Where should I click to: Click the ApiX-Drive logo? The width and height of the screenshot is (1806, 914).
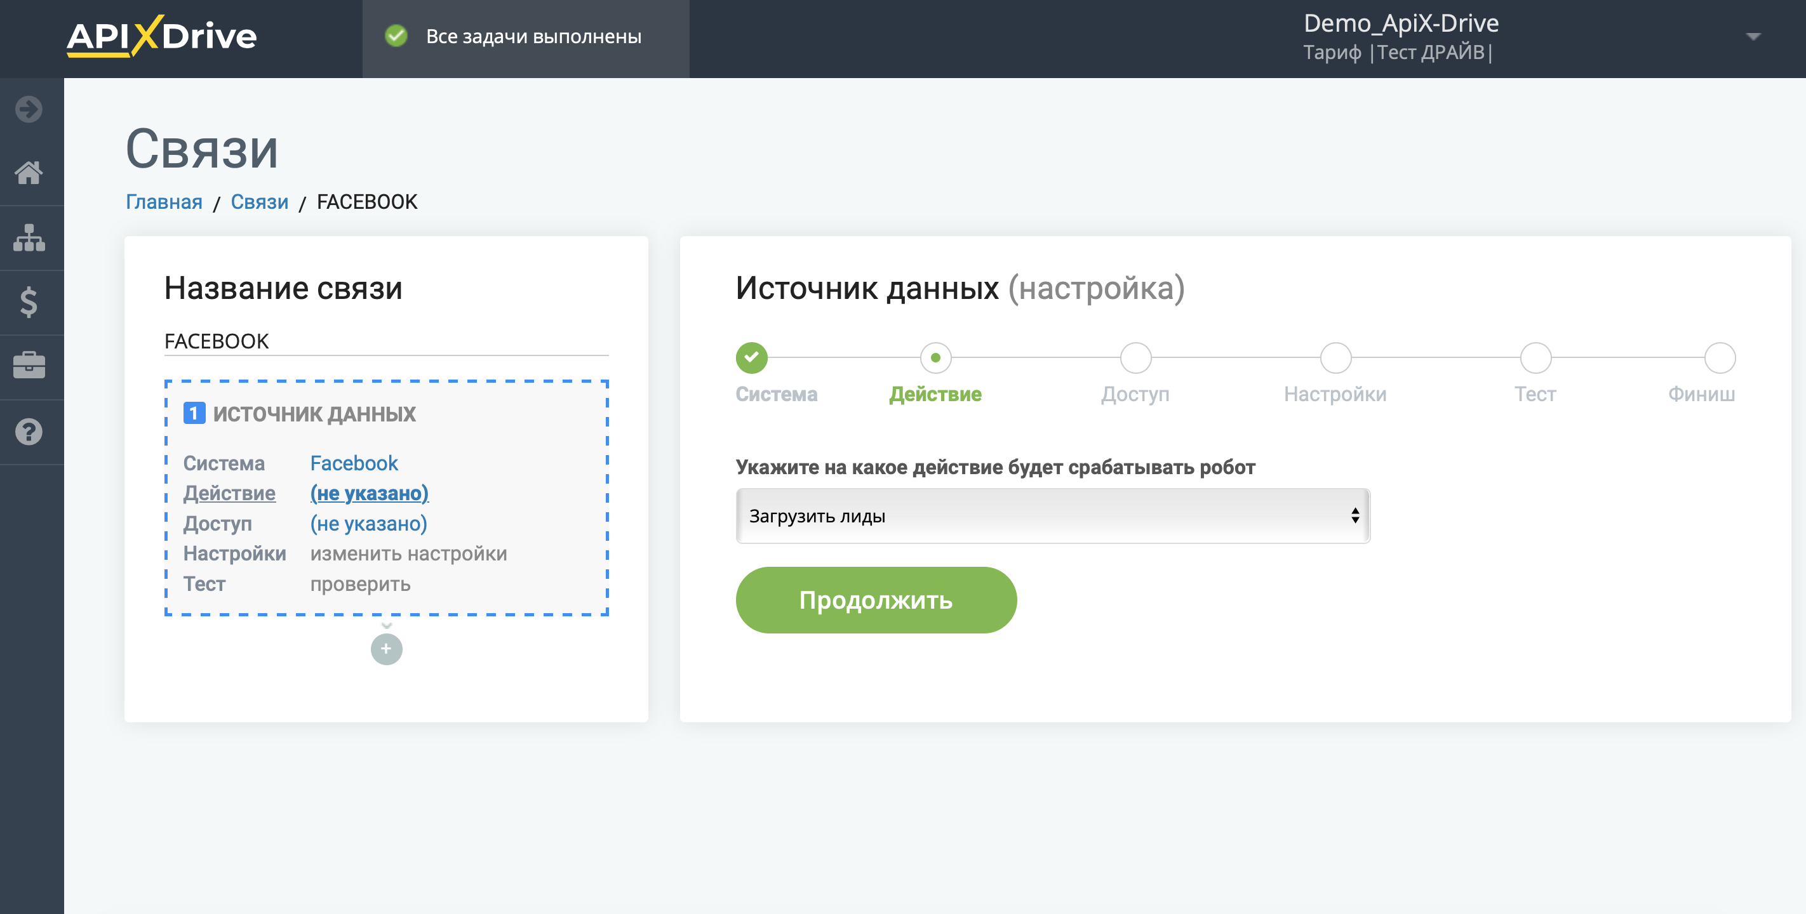162,36
